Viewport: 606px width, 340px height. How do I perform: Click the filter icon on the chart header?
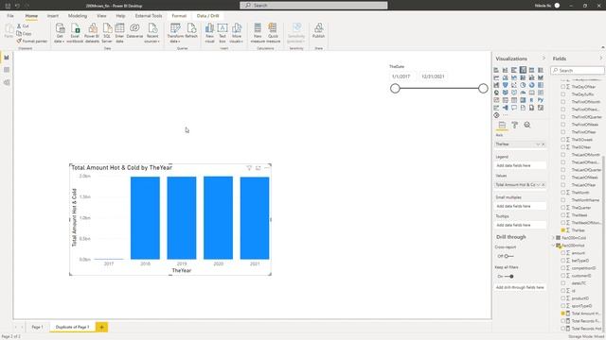[x=249, y=168]
